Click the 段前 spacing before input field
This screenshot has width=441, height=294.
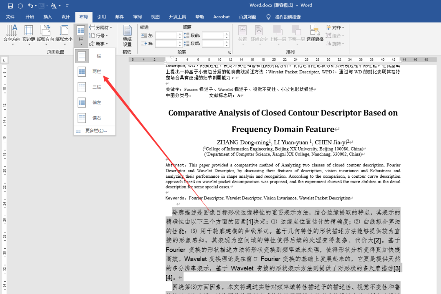tap(213, 35)
